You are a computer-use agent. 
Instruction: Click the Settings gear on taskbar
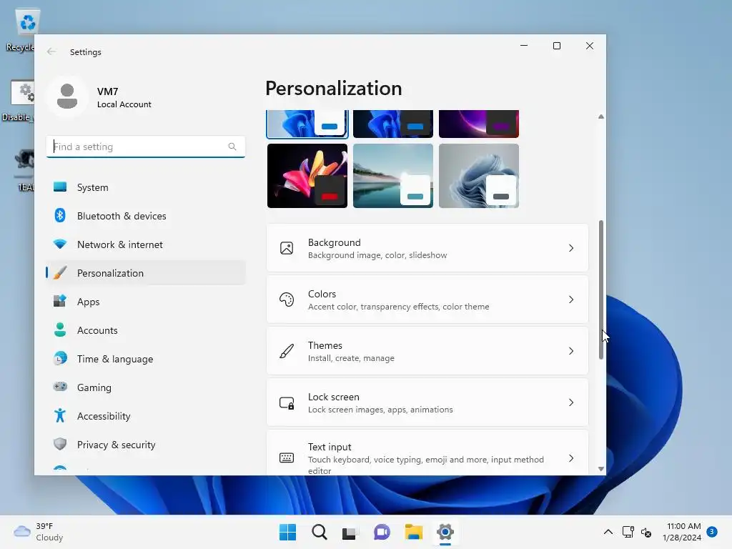tap(445, 532)
